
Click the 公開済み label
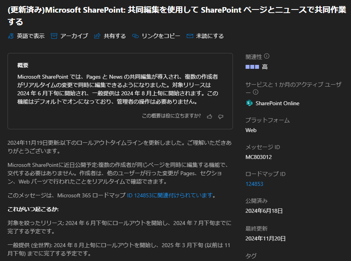click(x=257, y=201)
